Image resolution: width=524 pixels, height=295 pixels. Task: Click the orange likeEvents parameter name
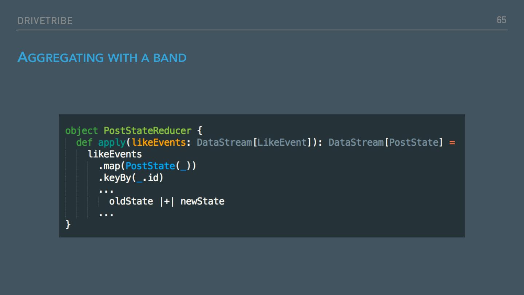click(x=159, y=142)
